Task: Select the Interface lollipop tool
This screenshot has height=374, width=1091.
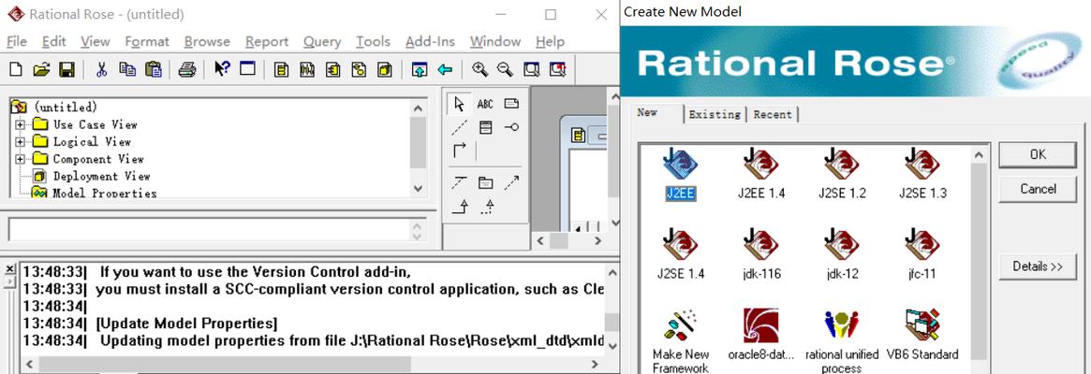Action: point(511,127)
